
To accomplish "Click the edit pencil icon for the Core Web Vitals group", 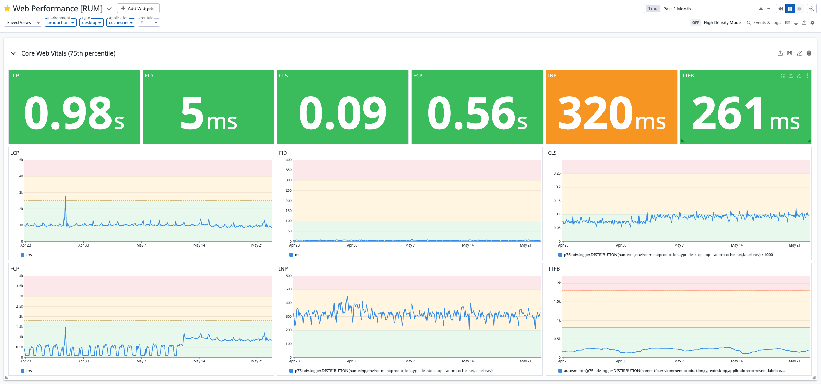I will 799,53.
